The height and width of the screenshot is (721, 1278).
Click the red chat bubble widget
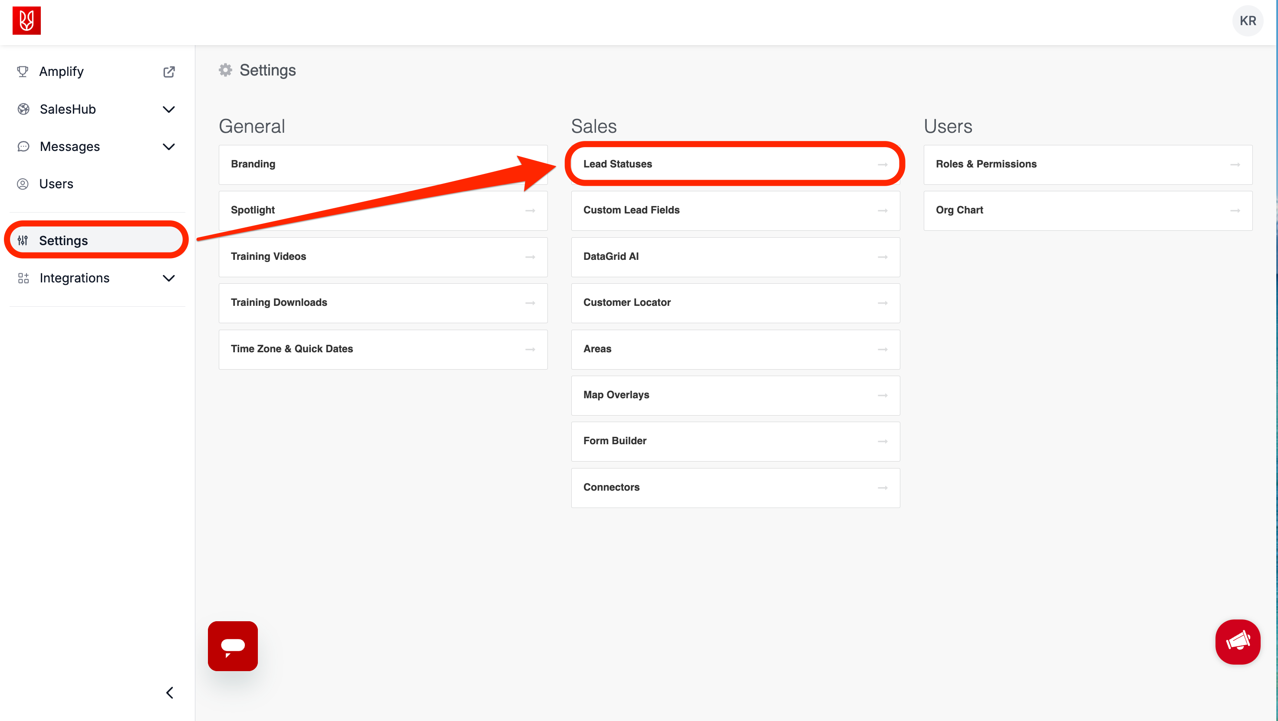(x=233, y=646)
